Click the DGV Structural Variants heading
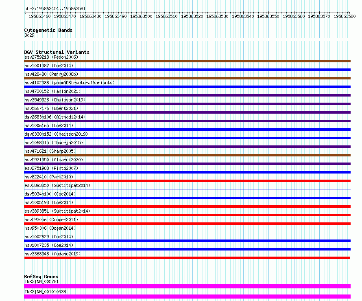 tap(57, 52)
